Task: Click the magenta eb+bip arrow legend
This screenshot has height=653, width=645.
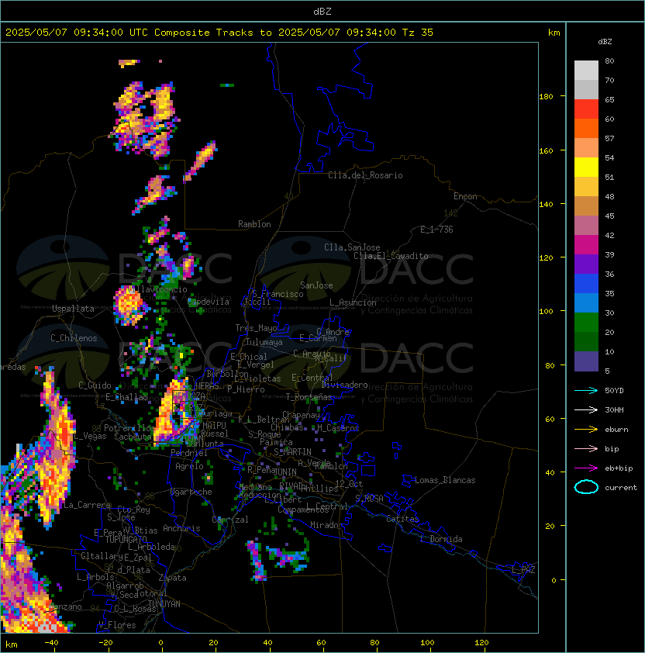Action: pos(586,468)
